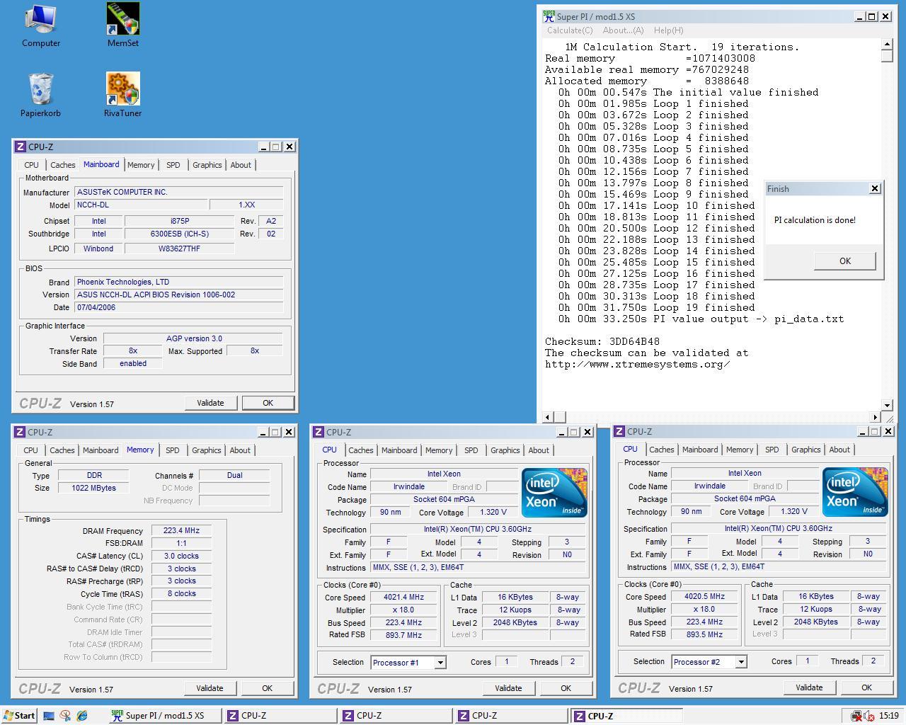Click the Checksum: 3DD64B48 line

(x=602, y=341)
